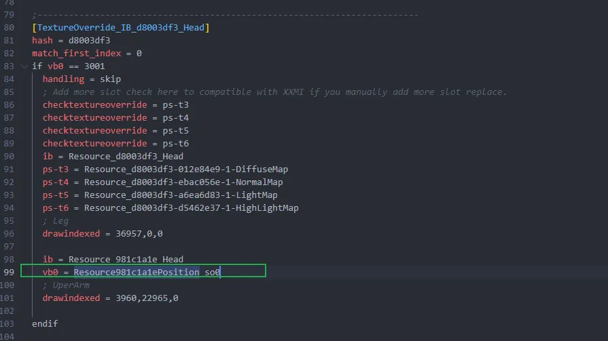Viewport: 608px width, 341px height.
Task: Click the DiffuseMap resource name
Action: (186, 169)
